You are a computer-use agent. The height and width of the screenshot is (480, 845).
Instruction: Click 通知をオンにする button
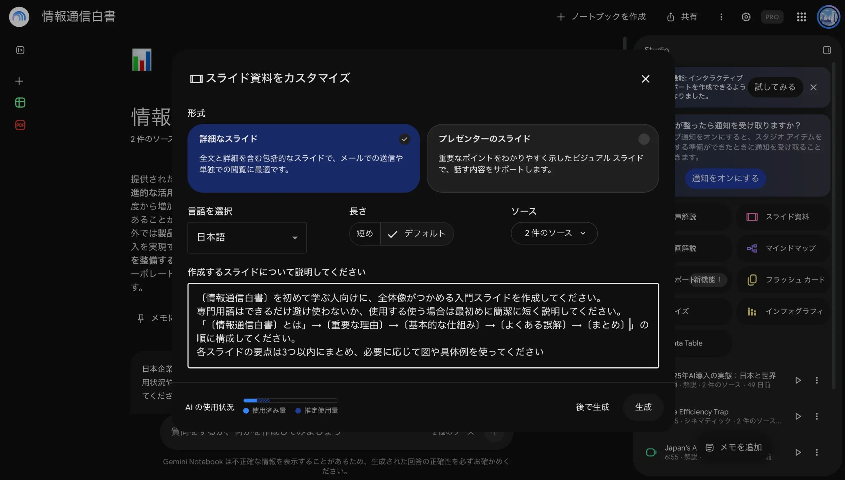tap(725, 178)
